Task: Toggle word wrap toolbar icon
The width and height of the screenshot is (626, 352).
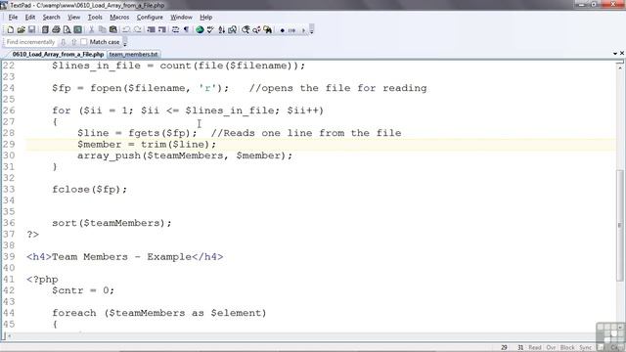Action: pyautogui.click(x=175, y=30)
